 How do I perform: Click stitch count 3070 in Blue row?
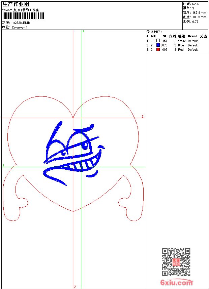(x=164, y=45)
